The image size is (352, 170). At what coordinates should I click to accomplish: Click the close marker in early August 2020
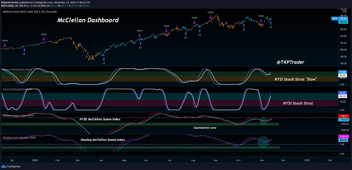pos(194,22)
